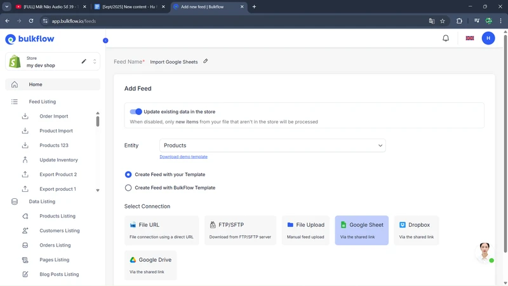Image resolution: width=508 pixels, height=286 pixels.
Task: Switch to the New content browser tab
Action: (x=130, y=7)
